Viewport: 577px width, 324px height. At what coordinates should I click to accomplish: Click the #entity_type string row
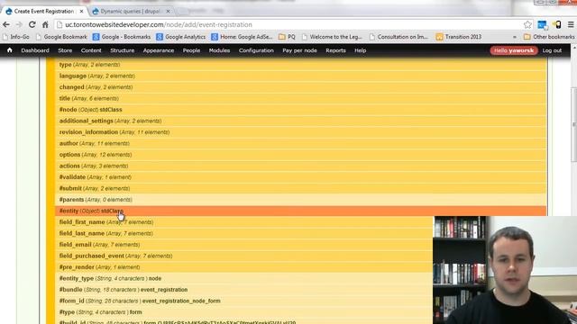pyautogui.click(x=244, y=278)
